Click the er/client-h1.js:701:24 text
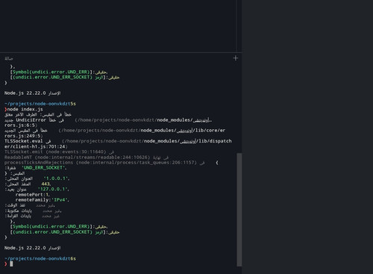 click(36, 146)
